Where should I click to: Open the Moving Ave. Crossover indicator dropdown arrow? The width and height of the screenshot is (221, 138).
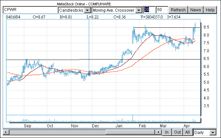pos(139,10)
